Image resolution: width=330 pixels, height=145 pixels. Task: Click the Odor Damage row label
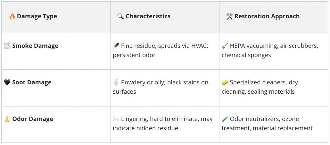[x=33, y=119]
